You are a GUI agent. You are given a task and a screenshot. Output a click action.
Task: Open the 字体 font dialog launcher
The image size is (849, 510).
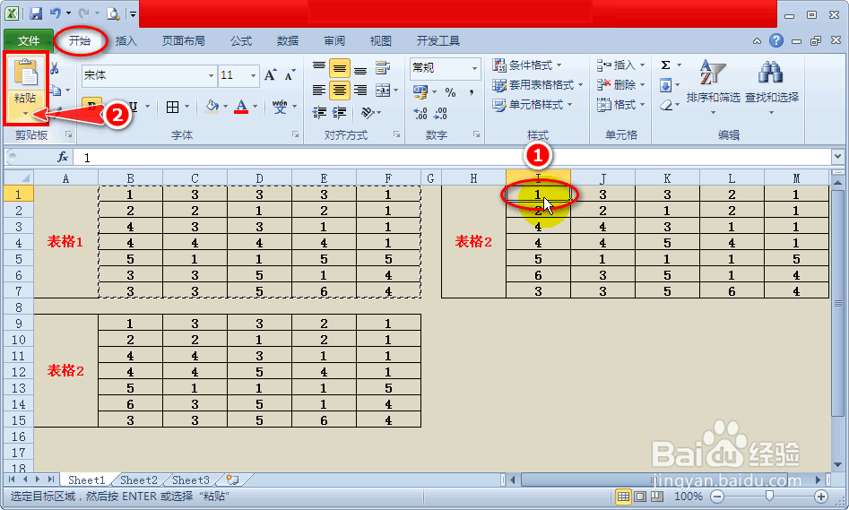(x=295, y=134)
